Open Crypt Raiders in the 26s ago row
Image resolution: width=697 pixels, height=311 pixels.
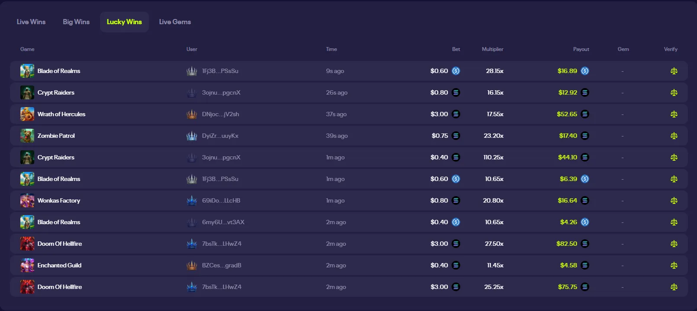pos(56,92)
